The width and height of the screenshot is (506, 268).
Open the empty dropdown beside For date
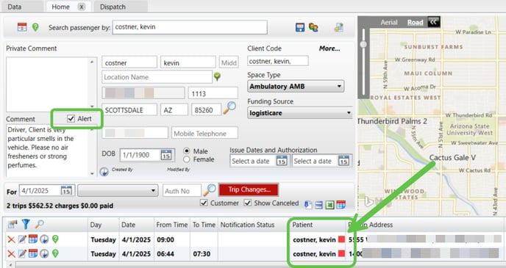118,190
